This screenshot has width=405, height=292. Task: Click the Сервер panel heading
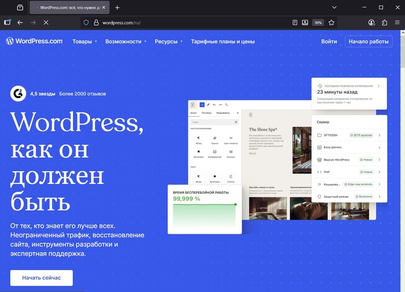[x=323, y=122]
